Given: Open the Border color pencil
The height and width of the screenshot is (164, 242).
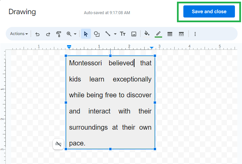Looking at the screenshot, I should 158,34.
